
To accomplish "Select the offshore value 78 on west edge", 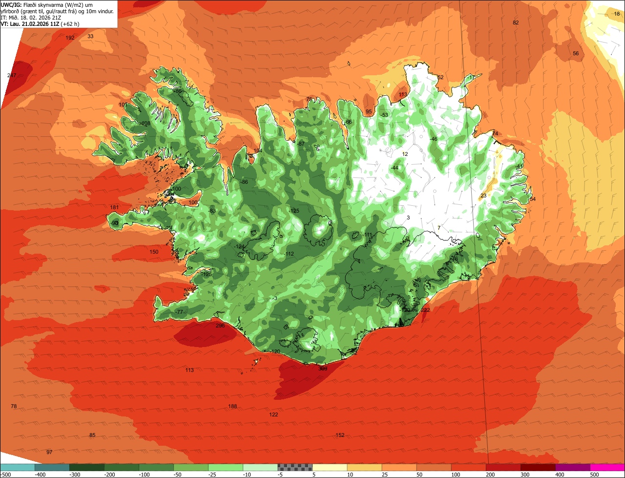I will click(14, 406).
